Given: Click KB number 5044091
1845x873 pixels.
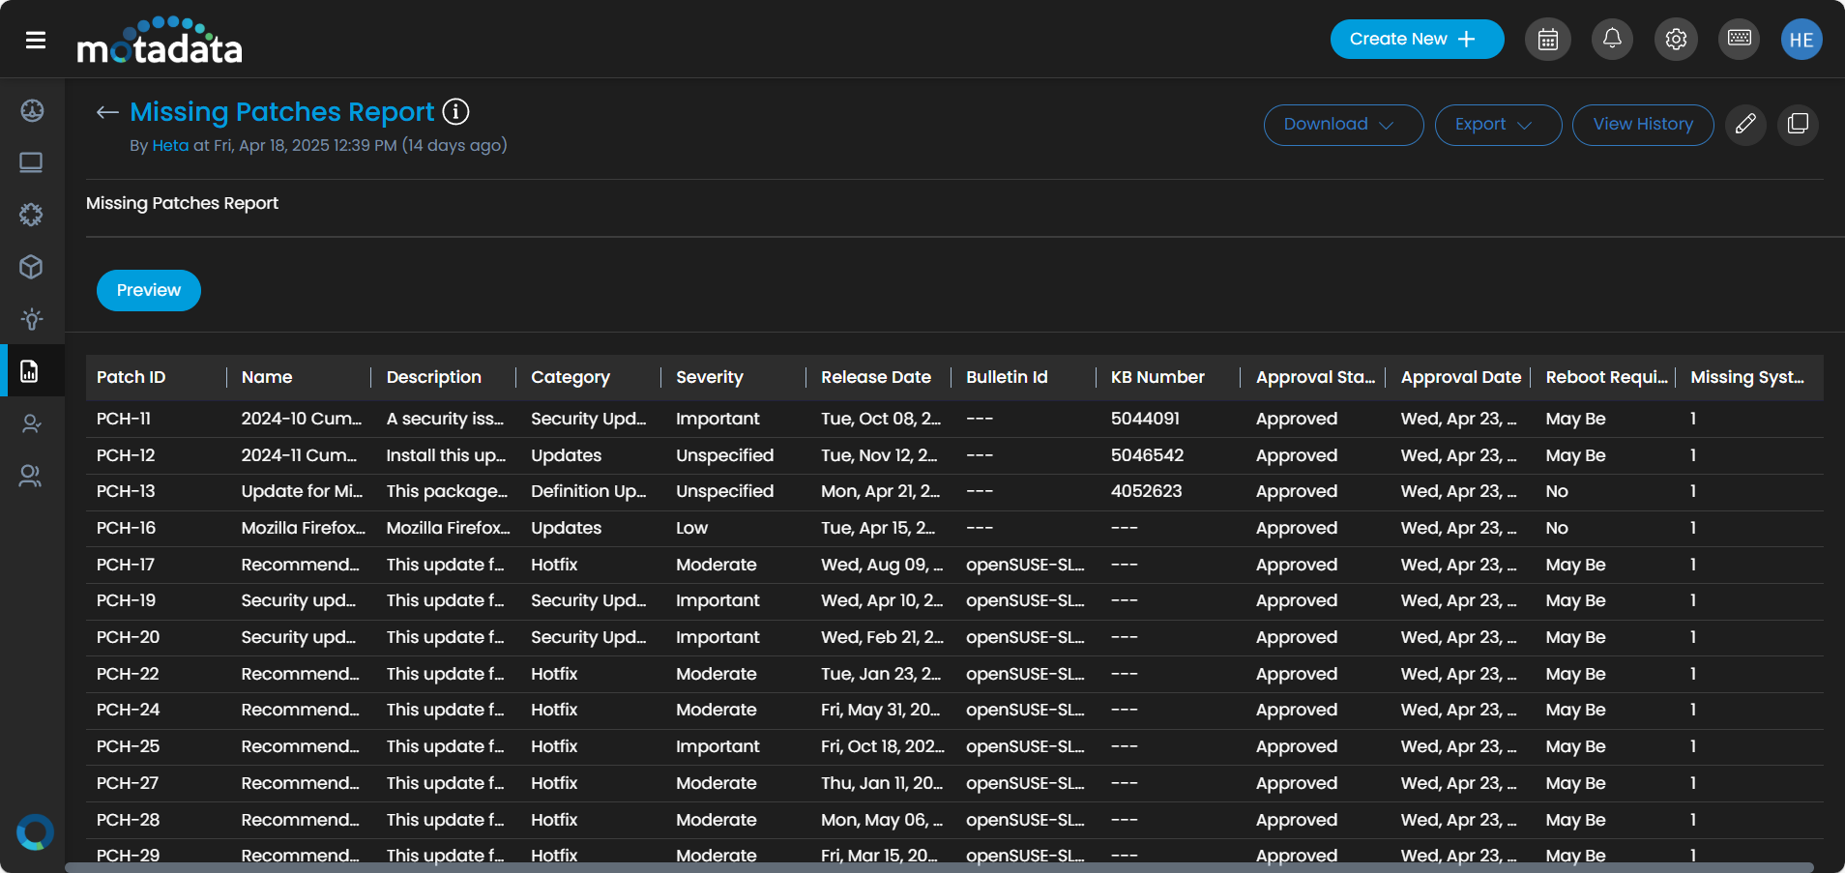Looking at the screenshot, I should tap(1145, 419).
